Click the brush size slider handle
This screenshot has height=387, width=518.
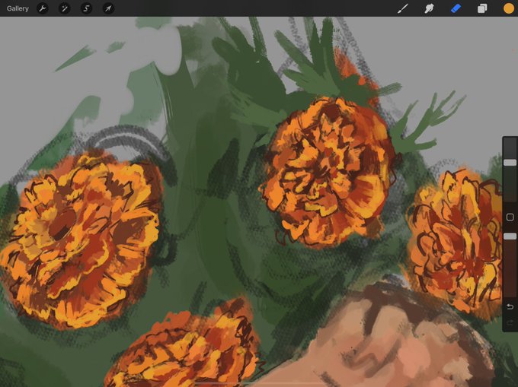coord(510,163)
